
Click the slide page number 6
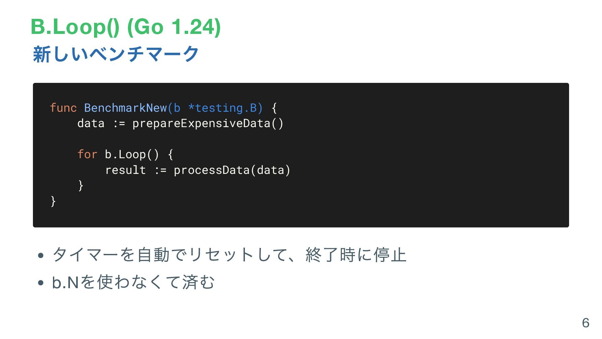click(x=585, y=323)
